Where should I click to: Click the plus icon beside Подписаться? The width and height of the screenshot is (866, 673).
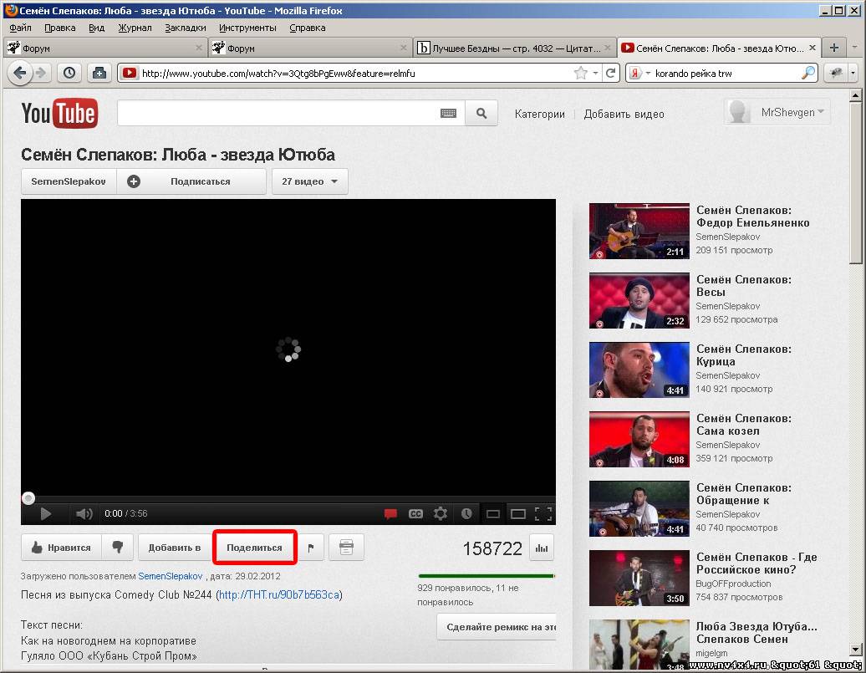134,181
